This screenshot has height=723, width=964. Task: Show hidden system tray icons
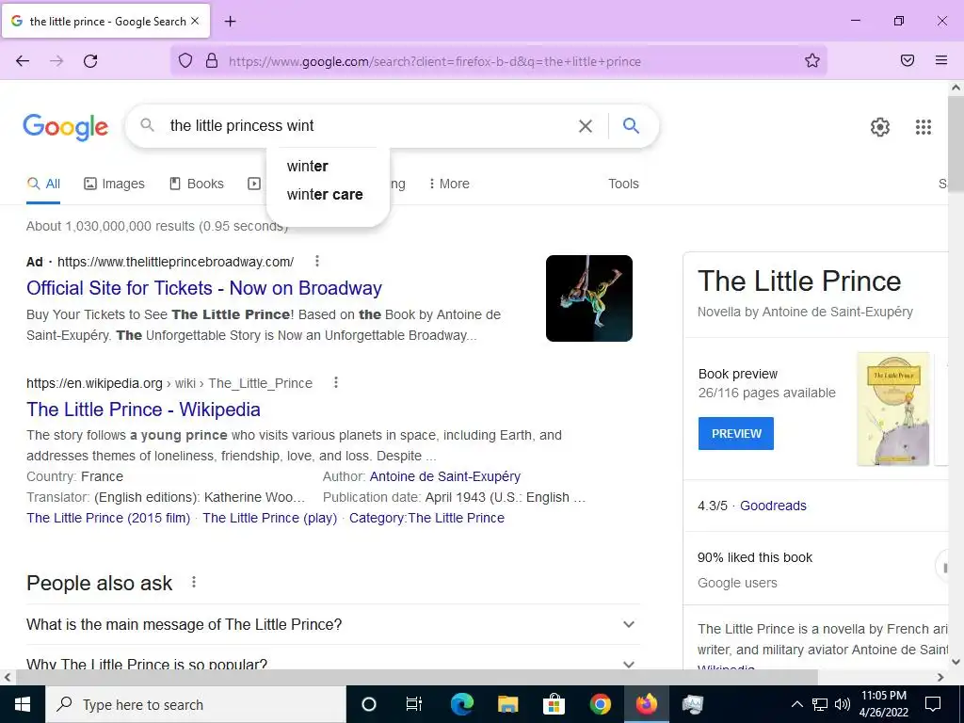796,704
